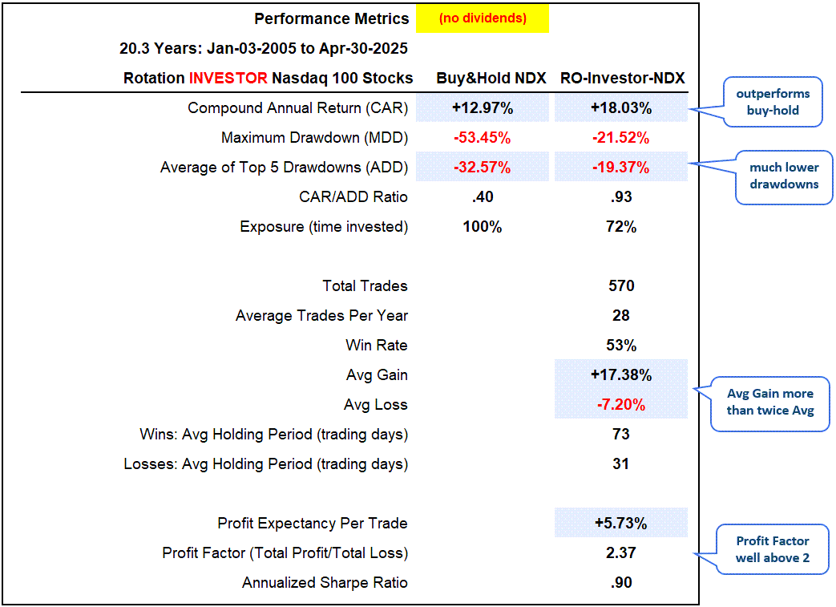Select 'Profit Expectancy Per Trade' label
The width and height of the screenshot is (836, 607).
313,524
